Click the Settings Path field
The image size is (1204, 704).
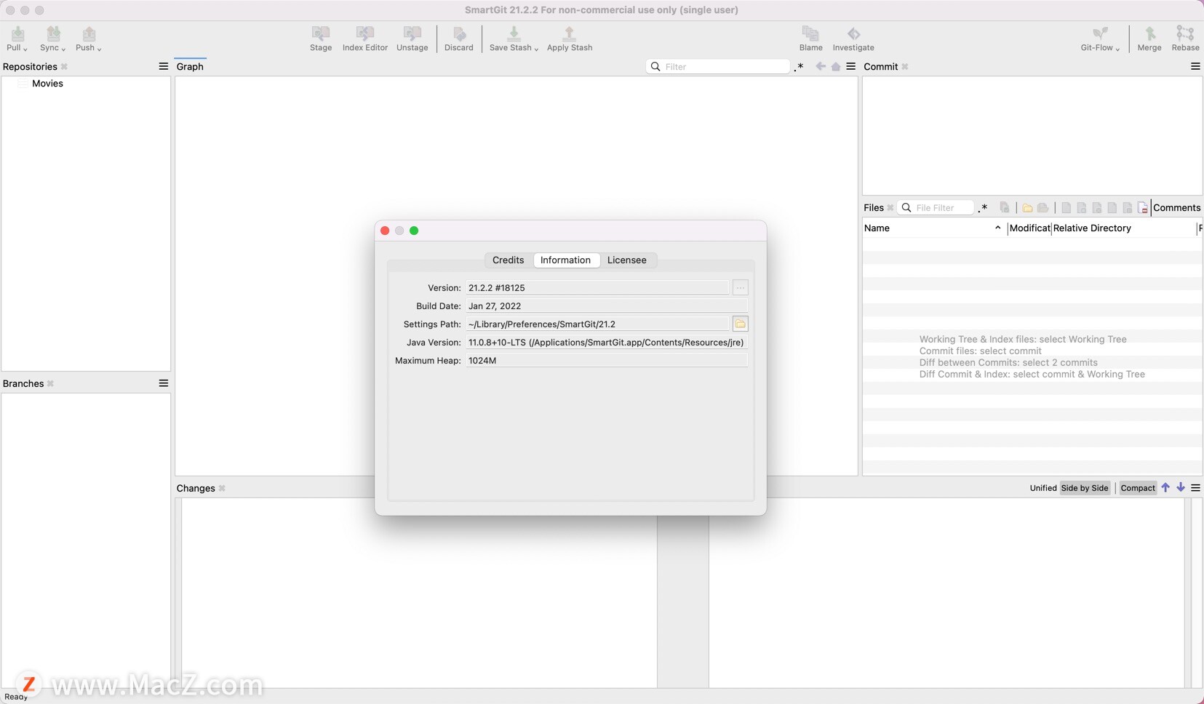[597, 324]
